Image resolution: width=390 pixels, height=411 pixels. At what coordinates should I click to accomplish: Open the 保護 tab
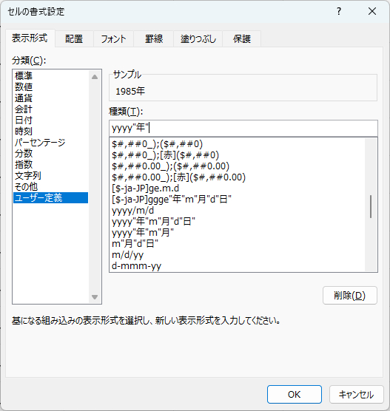coord(242,38)
